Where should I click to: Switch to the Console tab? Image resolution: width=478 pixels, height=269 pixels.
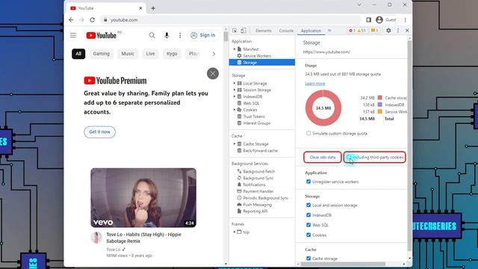click(x=286, y=31)
